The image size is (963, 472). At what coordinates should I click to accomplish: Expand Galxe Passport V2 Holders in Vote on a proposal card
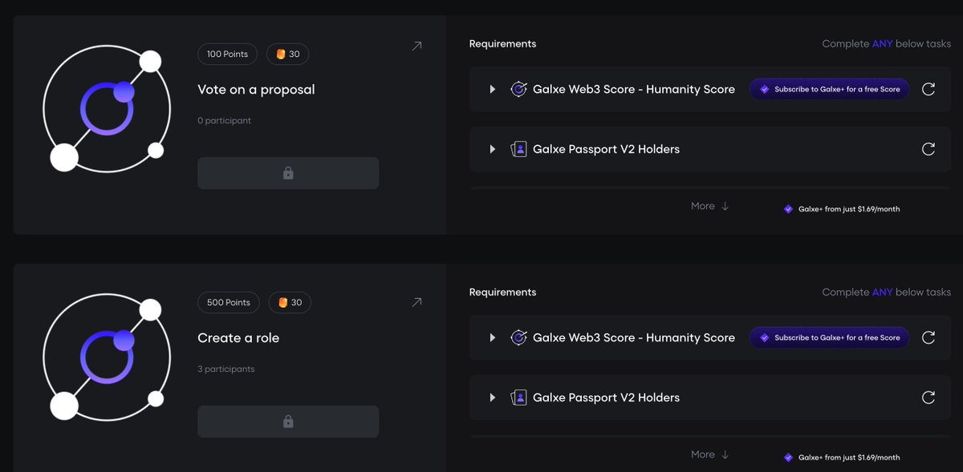[x=493, y=149]
